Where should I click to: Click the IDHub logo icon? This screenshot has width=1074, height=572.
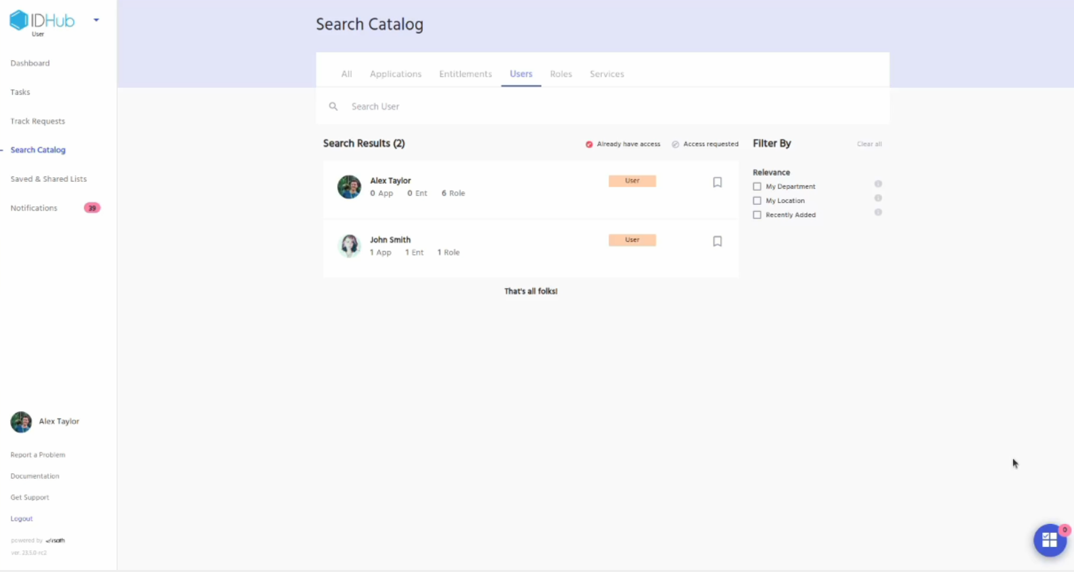tap(19, 20)
